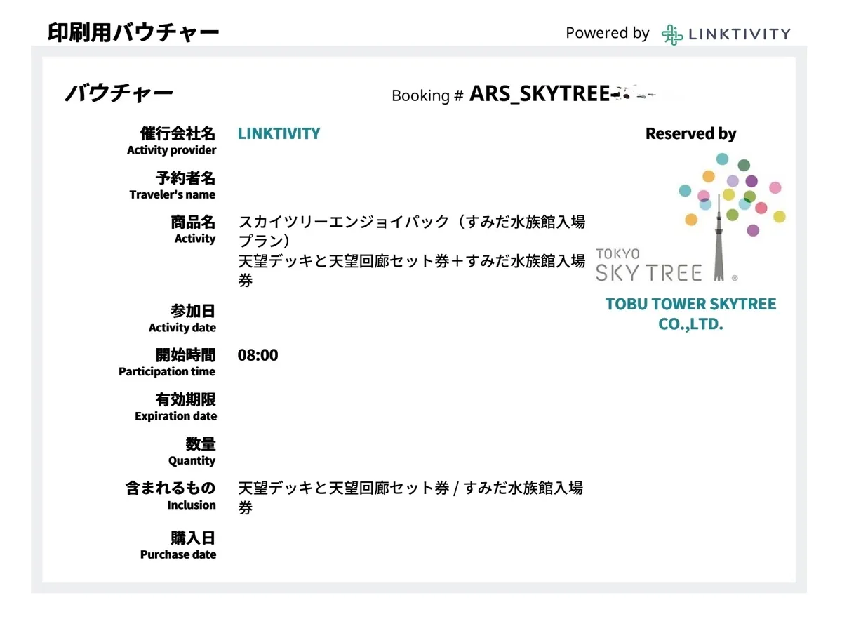Click the 参加日 Activity date label

coord(182,319)
